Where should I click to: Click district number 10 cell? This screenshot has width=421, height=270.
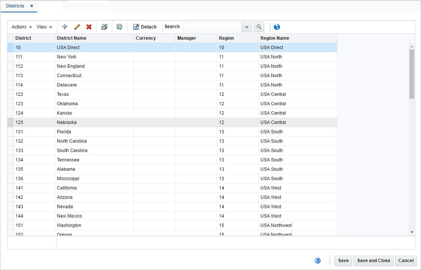(x=34, y=48)
